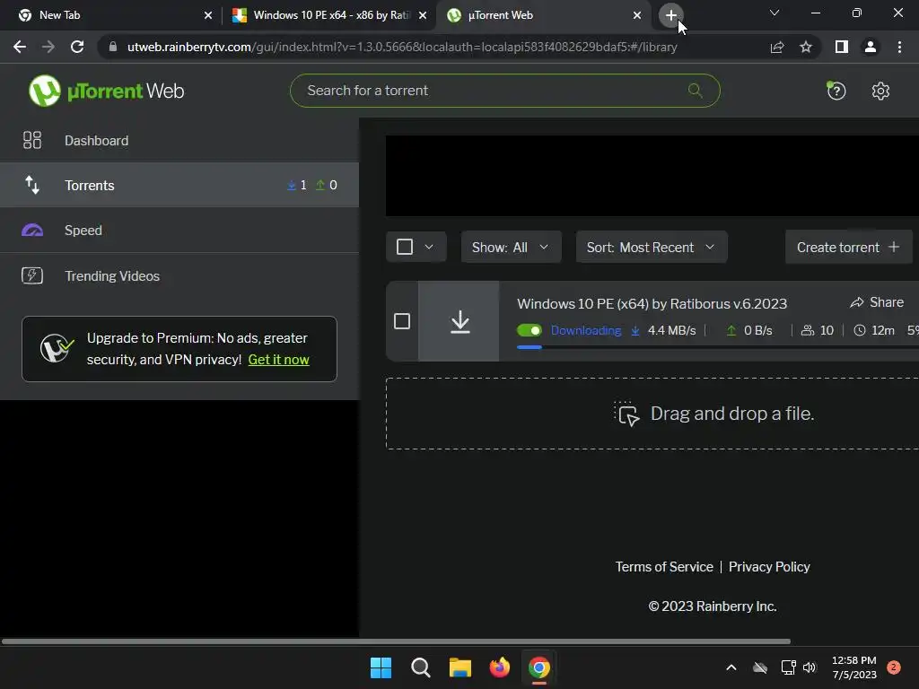Viewport: 919px width, 689px height.
Task: Open Trending Videos in sidebar
Action: point(179,275)
